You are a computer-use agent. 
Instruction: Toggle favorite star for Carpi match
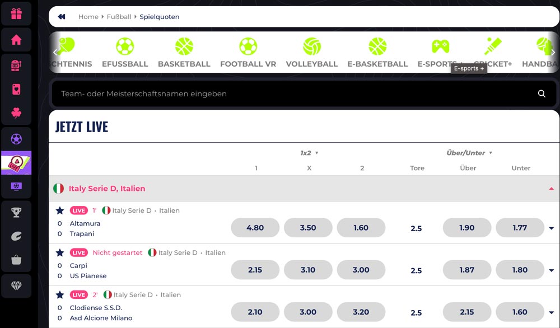[x=60, y=252]
